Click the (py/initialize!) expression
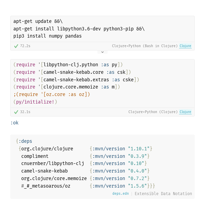The image size is (205, 205). coord(35,102)
